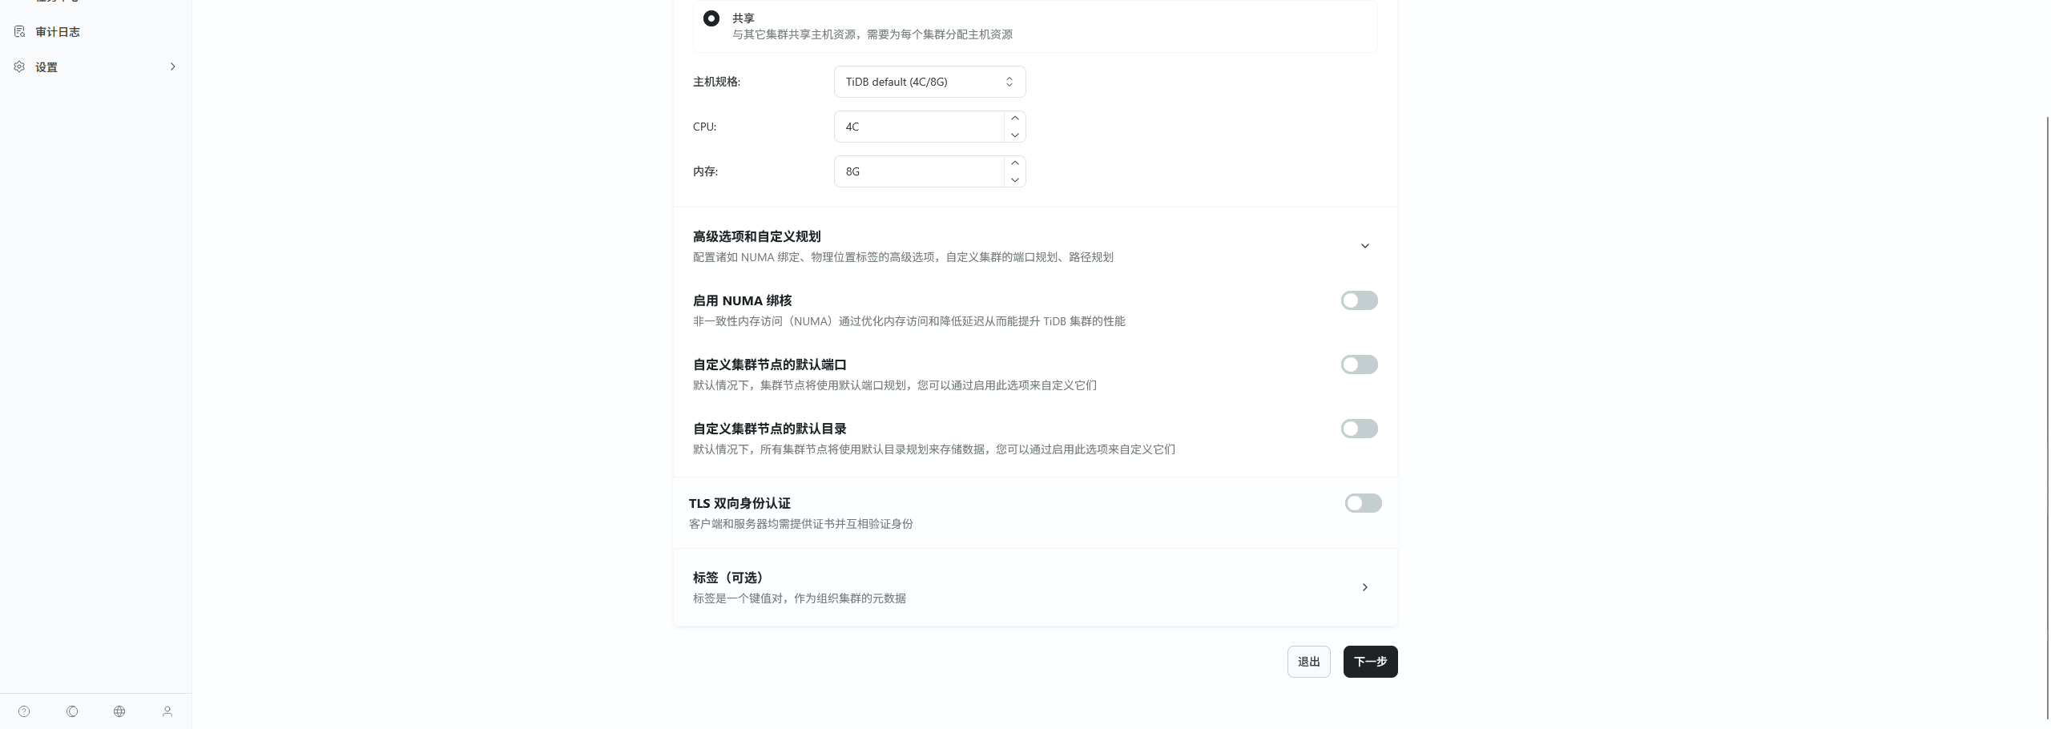This screenshot has height=729, width=2051.
Task: Open 审计日志 in the sidebar
Action: click(x=58, y=32)
